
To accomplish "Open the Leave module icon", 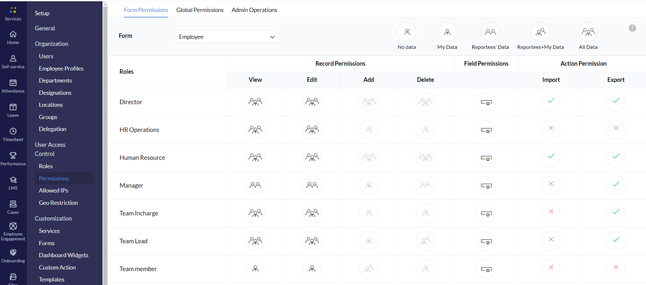I will pyautogui.click(x=13, y=110).
